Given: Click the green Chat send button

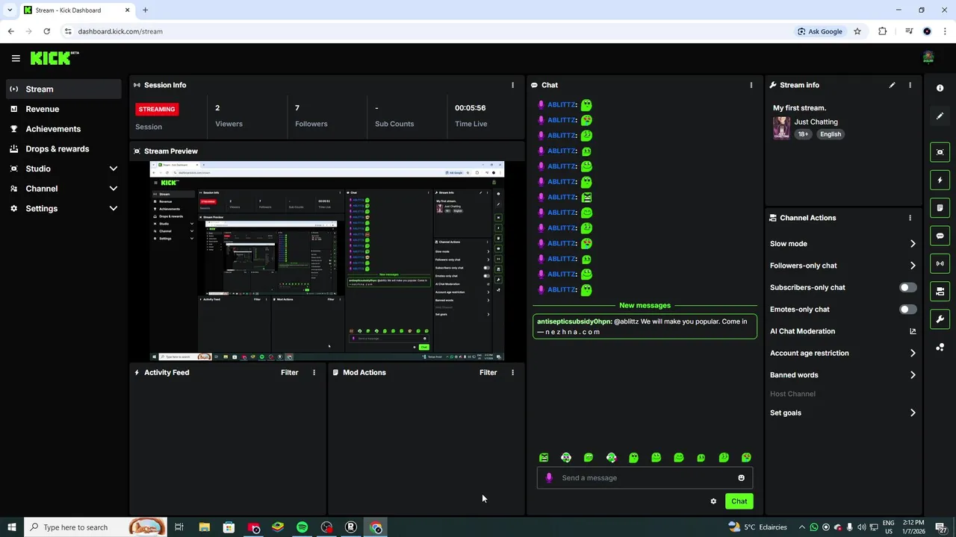Looking at the screenshot, I should (739, 501).
